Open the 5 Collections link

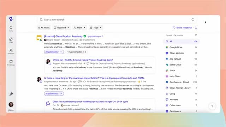tap(87, 40)
